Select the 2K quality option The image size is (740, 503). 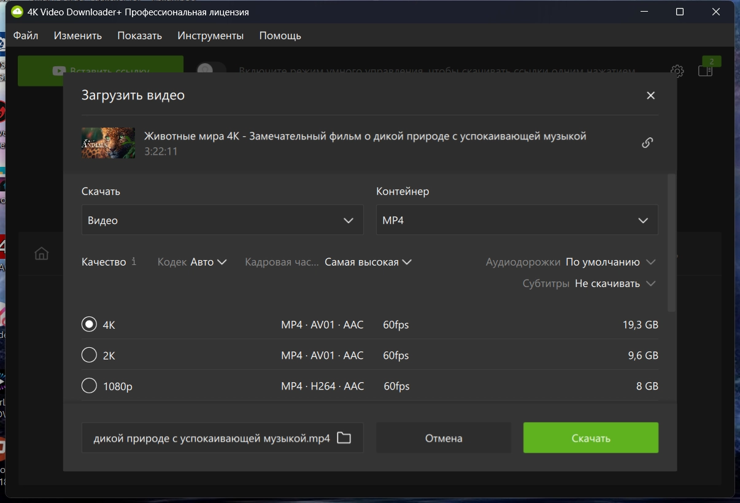click(90, 355)
